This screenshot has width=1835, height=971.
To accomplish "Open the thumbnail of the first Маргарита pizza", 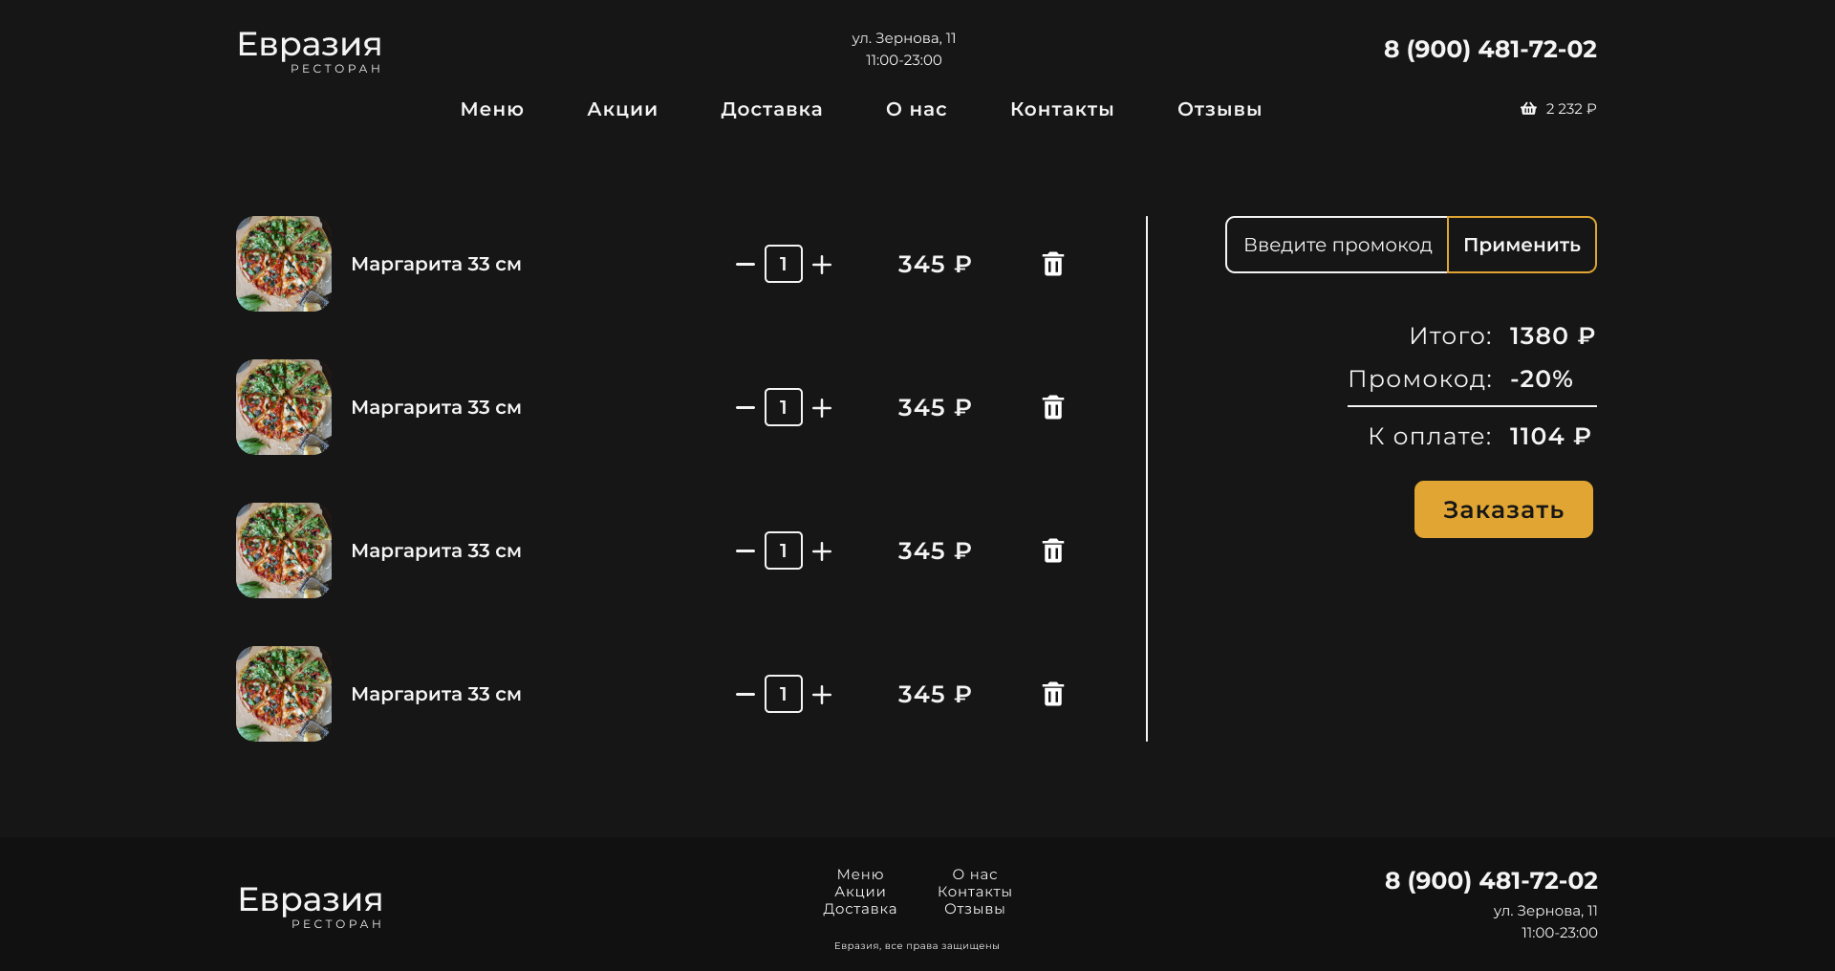I will coord(284,264).
